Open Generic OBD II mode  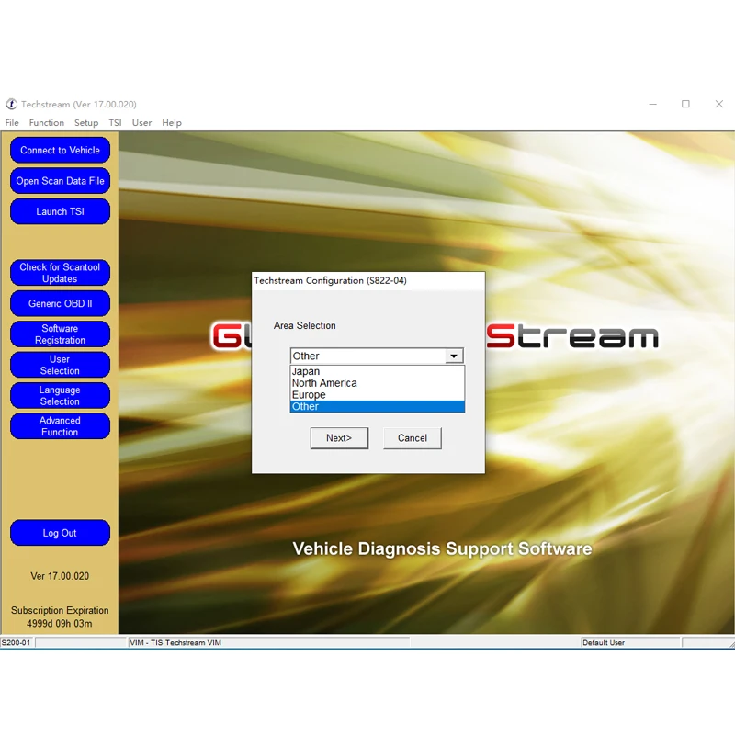click(60, 303)
